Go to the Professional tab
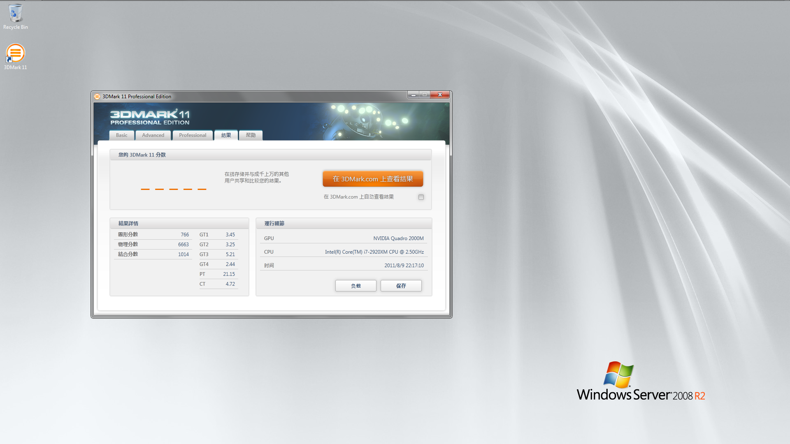This screenshot has width=790, height=444. (x=193, y=135)
